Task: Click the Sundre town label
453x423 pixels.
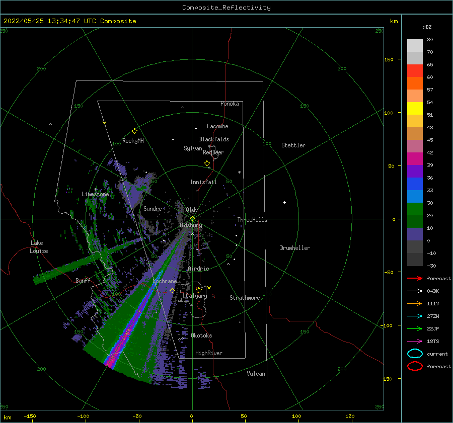Action: click(153, 208)
